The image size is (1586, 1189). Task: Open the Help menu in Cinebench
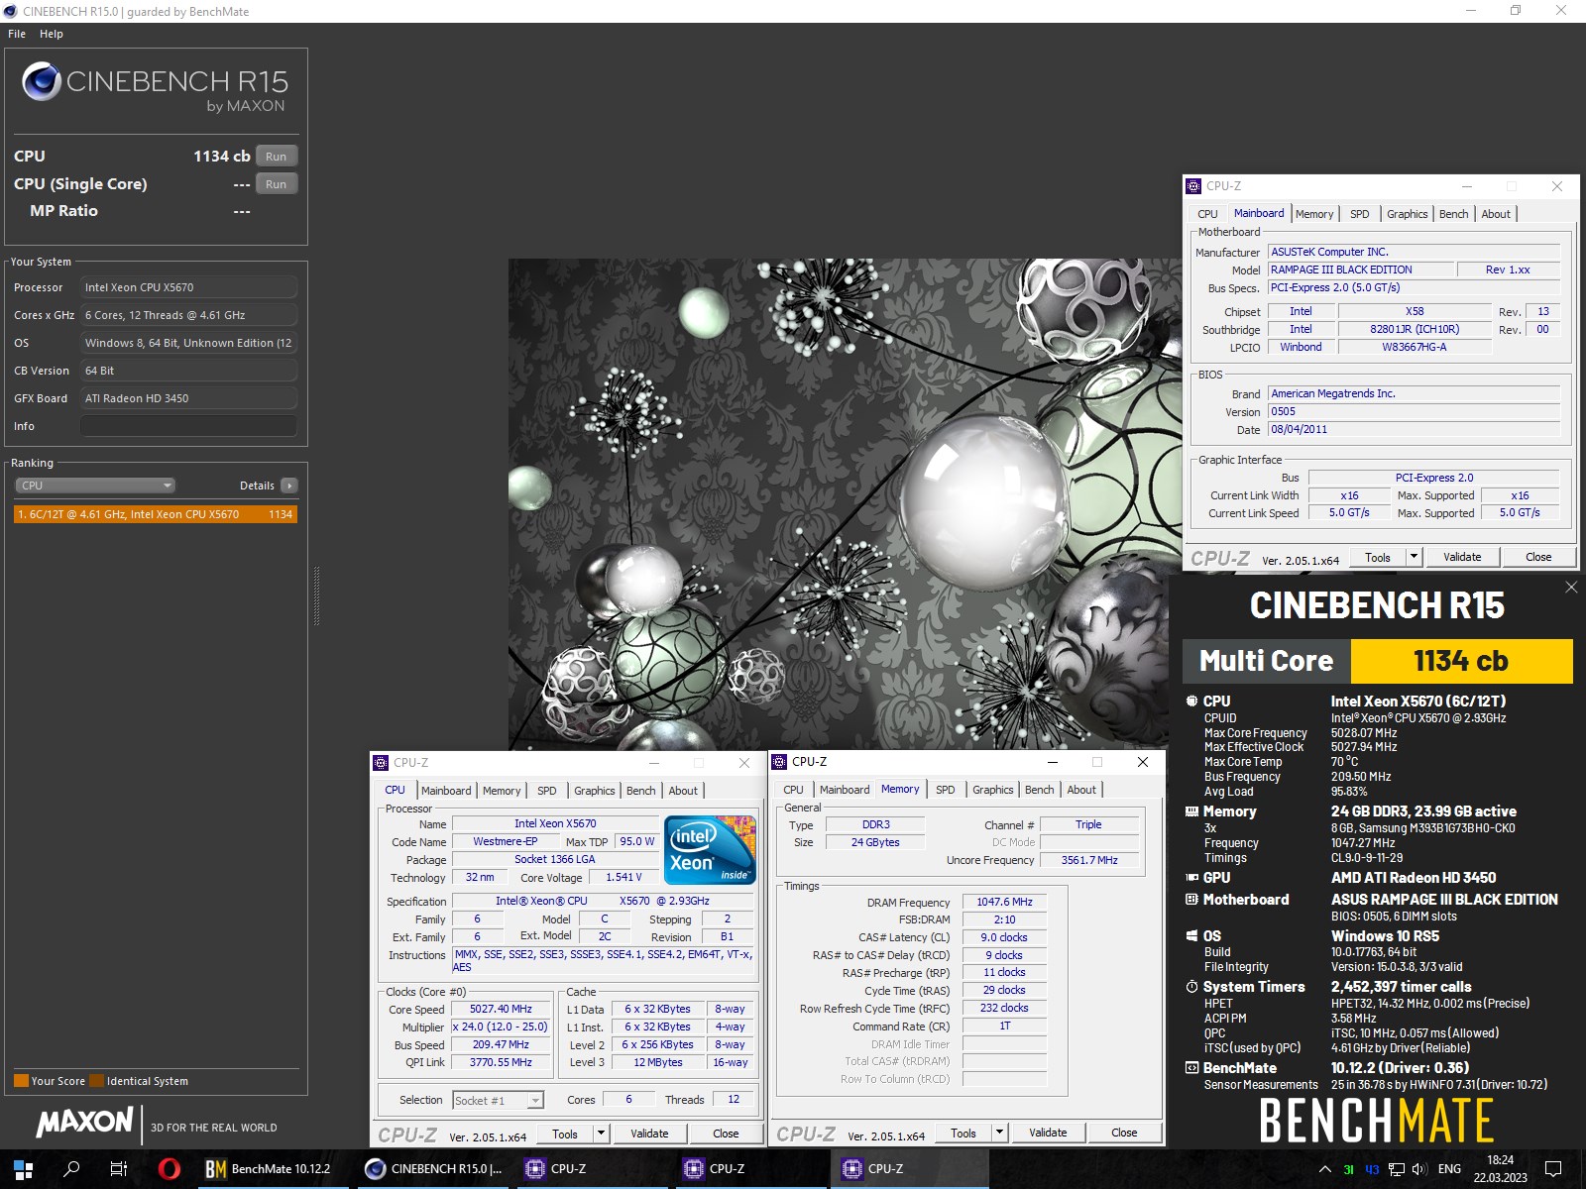[52, 34]
